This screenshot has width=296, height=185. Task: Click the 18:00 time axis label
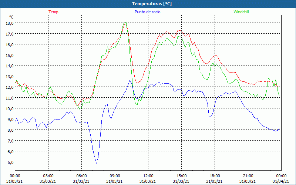tap(215, 176)
